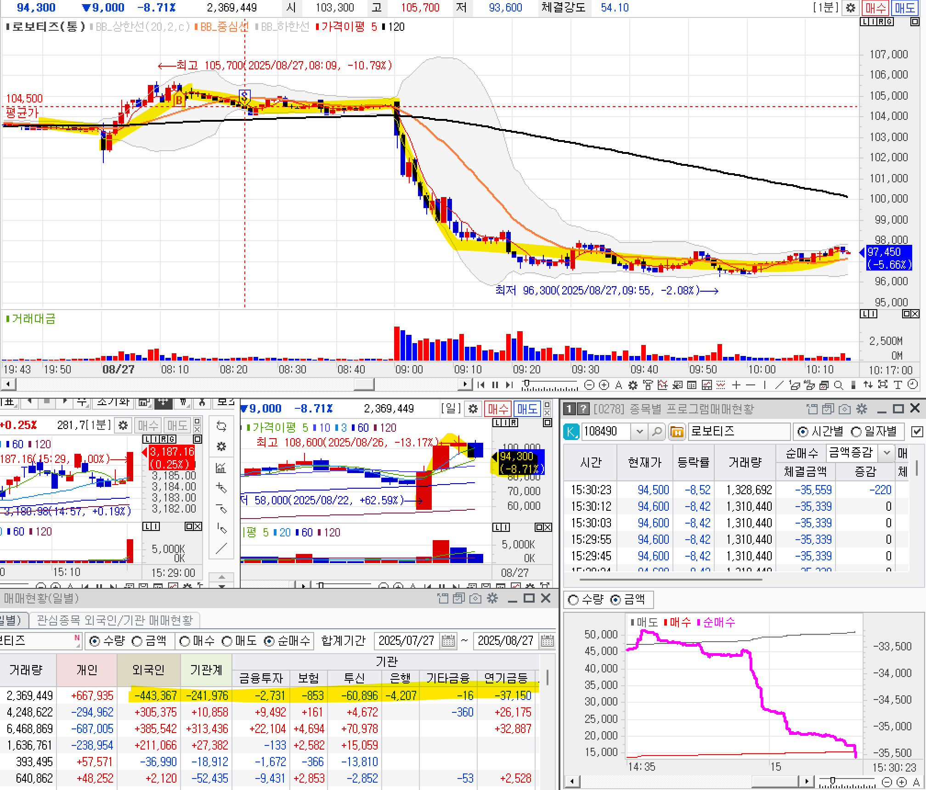Select the 수량 radio below program trading table
This screenshot has height=790, width=926.
point(573,599)
